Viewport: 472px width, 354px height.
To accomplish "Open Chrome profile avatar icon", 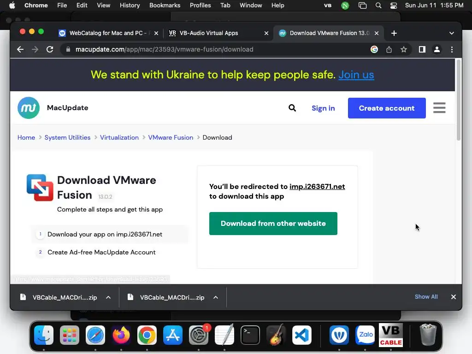I will point(437,49).
